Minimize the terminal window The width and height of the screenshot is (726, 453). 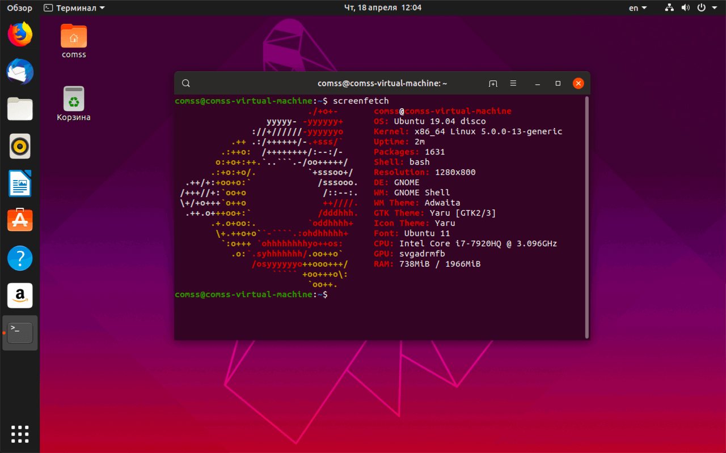pos(538,83)
